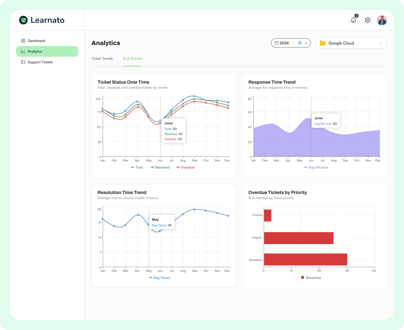This screenshot has width=404, height=330.
Task: Click the Critical priority bar
Action: click(267, 215)
